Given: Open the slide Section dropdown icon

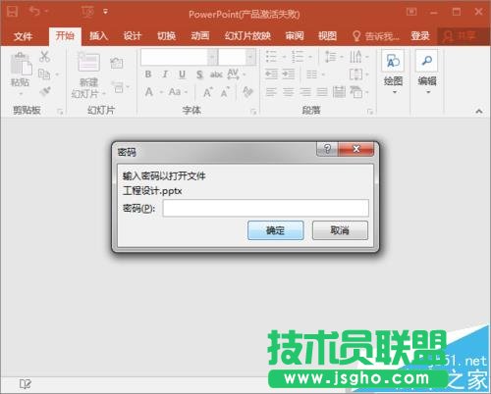Looking at the screenshot, I should (120, 87).
